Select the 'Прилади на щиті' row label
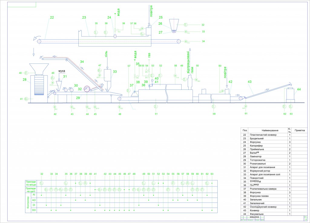The height and width of the screenshot is (223, 310). (x=31, y=190)
